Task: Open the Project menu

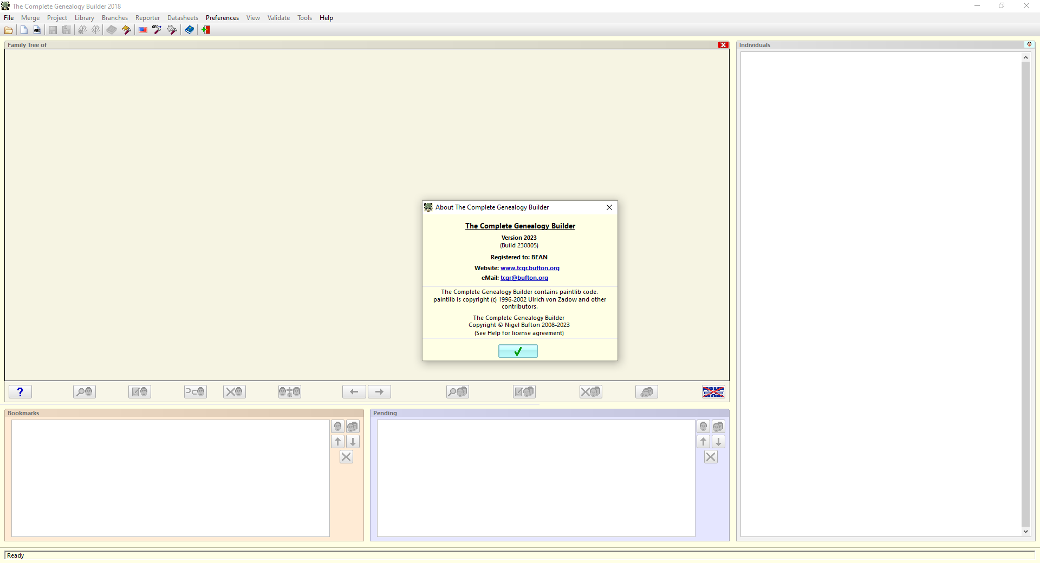Action: click(57, 18)
